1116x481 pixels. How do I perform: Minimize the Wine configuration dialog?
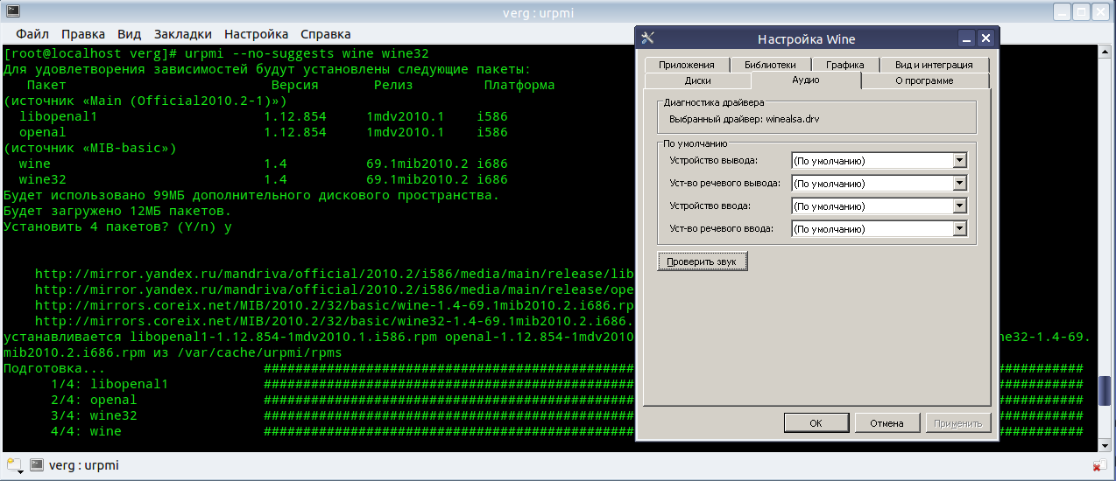[x=966, y=38]
